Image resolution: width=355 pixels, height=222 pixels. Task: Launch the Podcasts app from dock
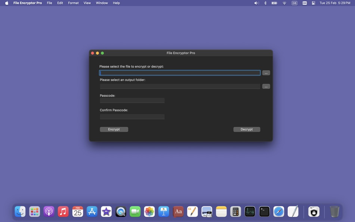(49, 212)
